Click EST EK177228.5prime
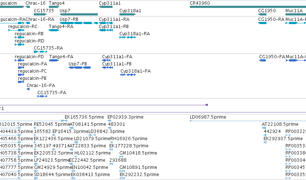 (x=129, y=146)
